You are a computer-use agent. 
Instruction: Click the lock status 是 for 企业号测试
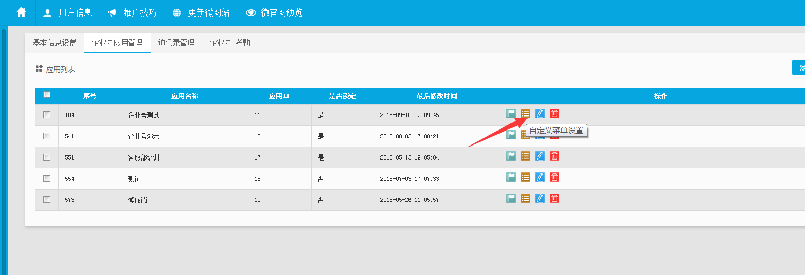pyautogui.click(x=320, y=115)
